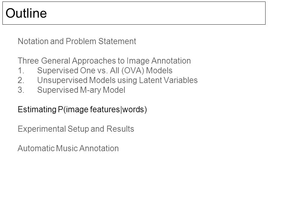Click highlighted "Estimating P(image features|words)" line
Viewport: 292px width, 219px height.
point(82,109)
